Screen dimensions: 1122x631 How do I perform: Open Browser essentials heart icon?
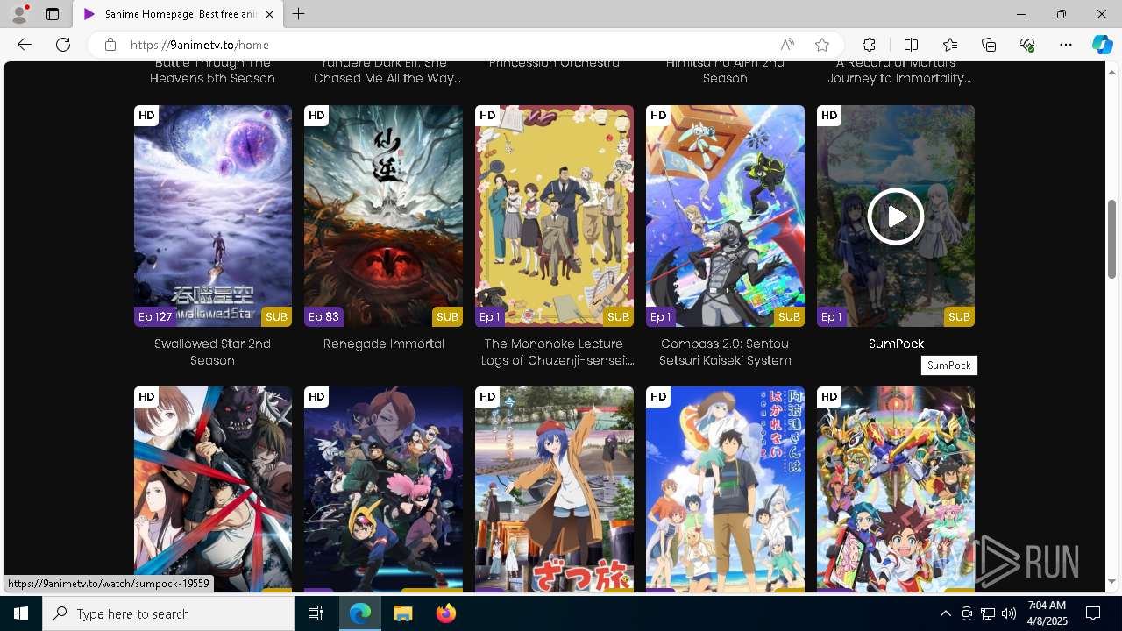coord(1027,45)
